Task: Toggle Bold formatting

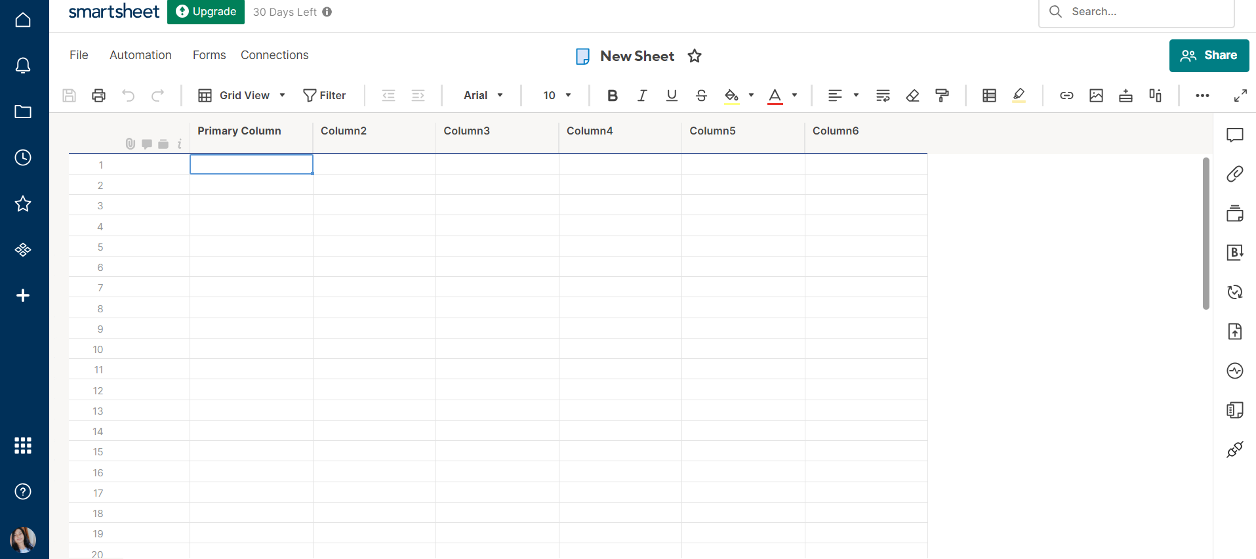Action: (x=612, y=96)
